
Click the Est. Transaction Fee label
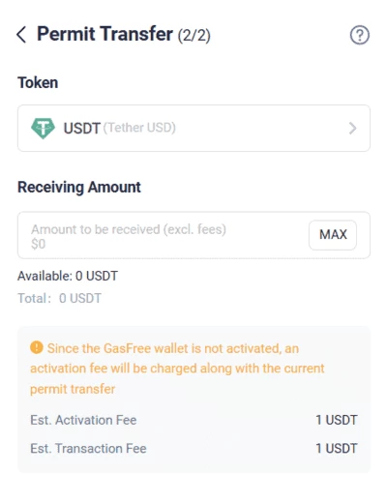[88, 448]
